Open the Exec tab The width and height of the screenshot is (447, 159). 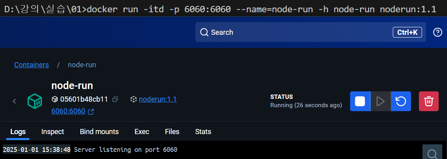142,132
